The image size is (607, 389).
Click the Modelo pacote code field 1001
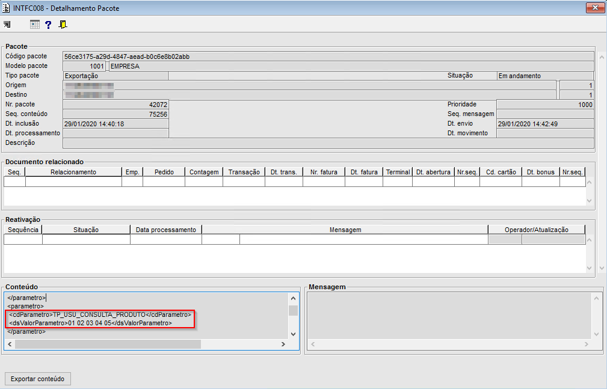tap(84, 66)
